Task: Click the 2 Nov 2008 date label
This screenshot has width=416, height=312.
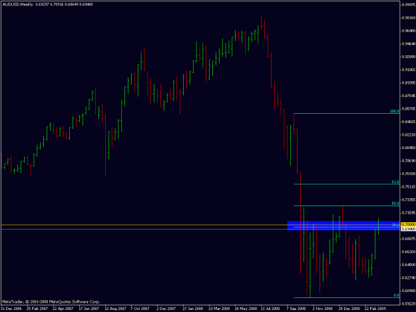Action: 322,309
